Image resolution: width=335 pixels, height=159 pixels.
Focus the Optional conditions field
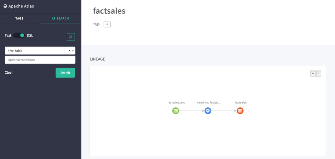click(x=40, y=60)
